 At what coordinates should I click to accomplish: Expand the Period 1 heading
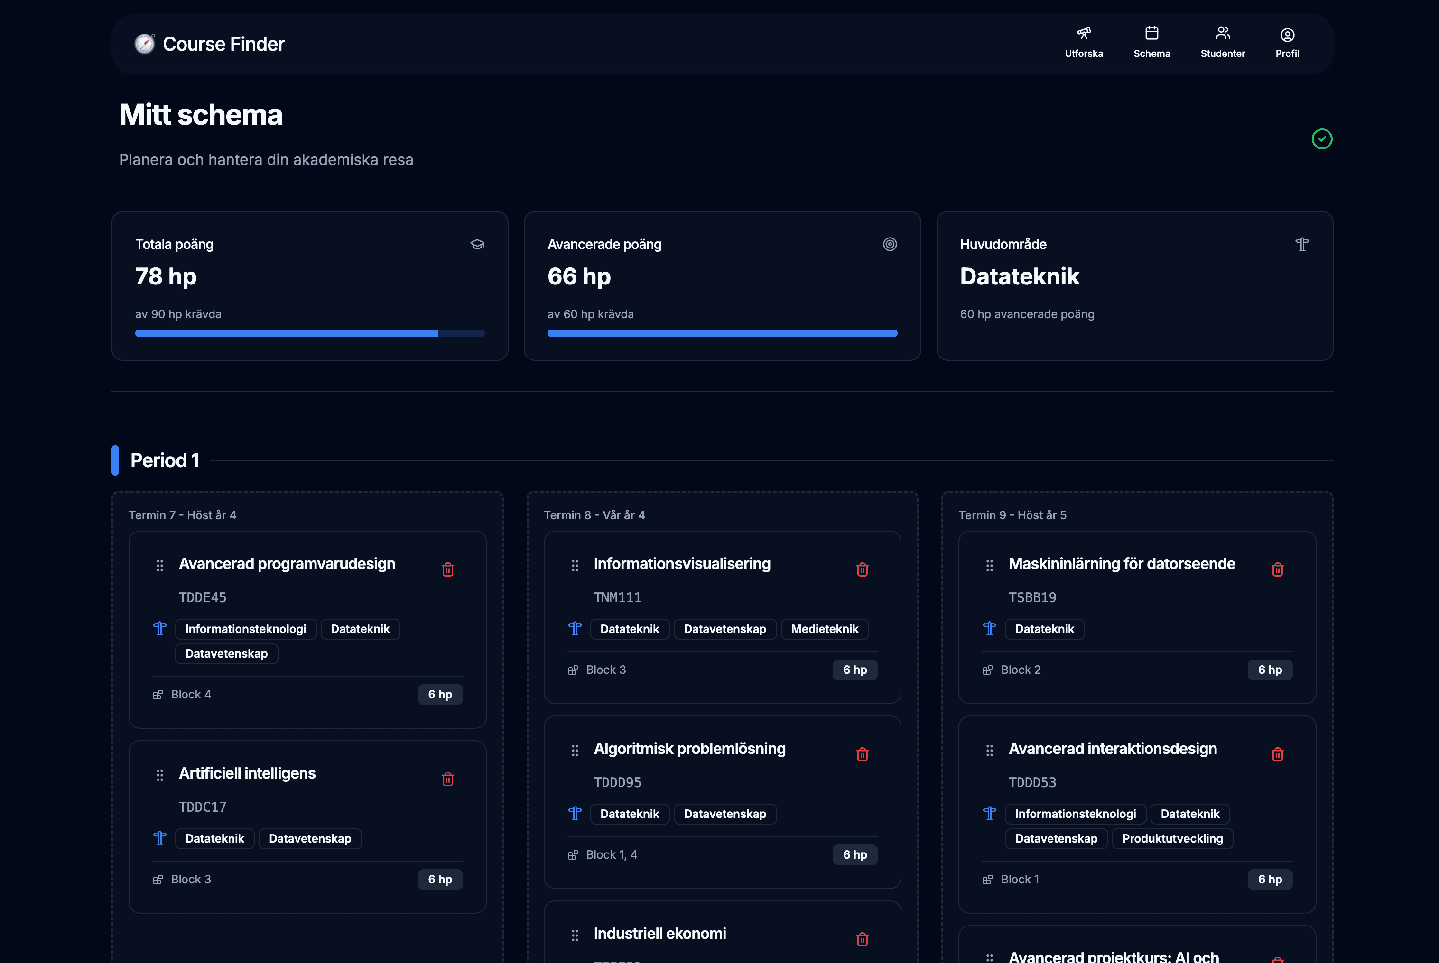tap(164, 460)
